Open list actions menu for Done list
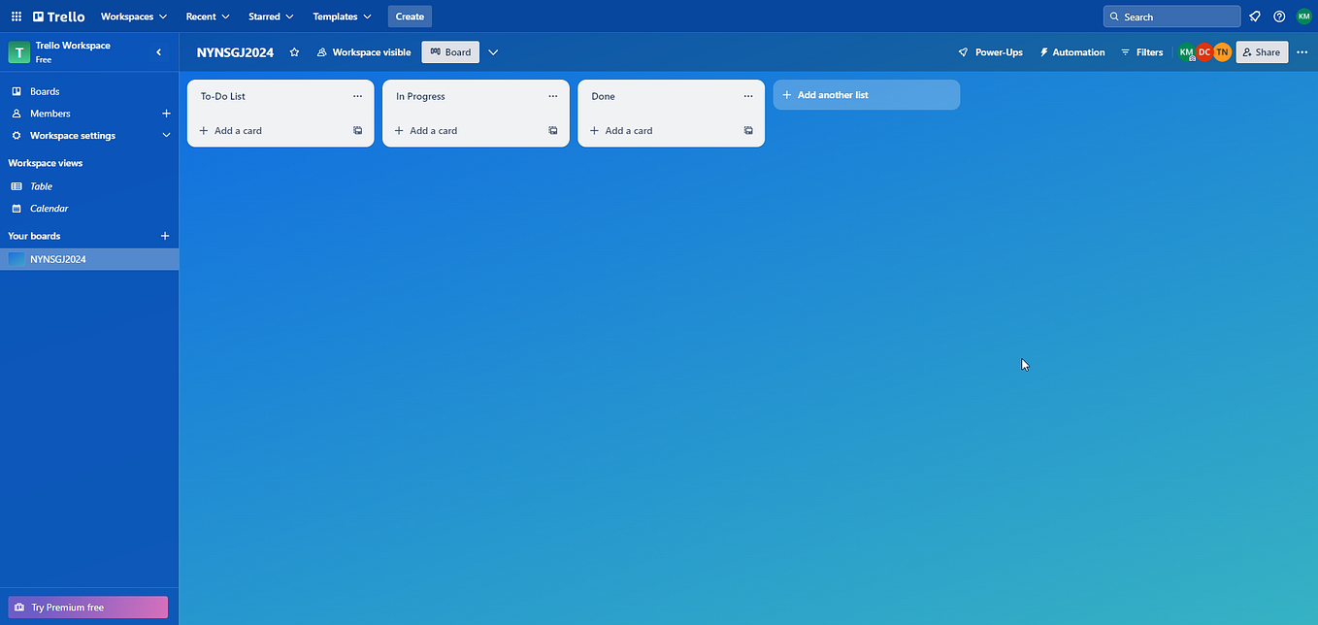The height and width of the screenshot is (625, 1318). click(747, 95)
